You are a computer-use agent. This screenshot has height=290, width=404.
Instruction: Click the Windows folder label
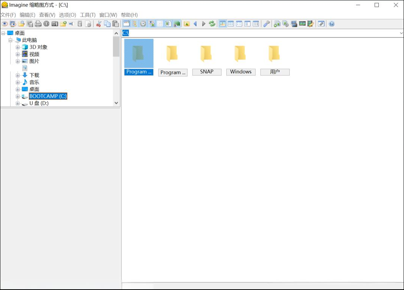[241, 72]
